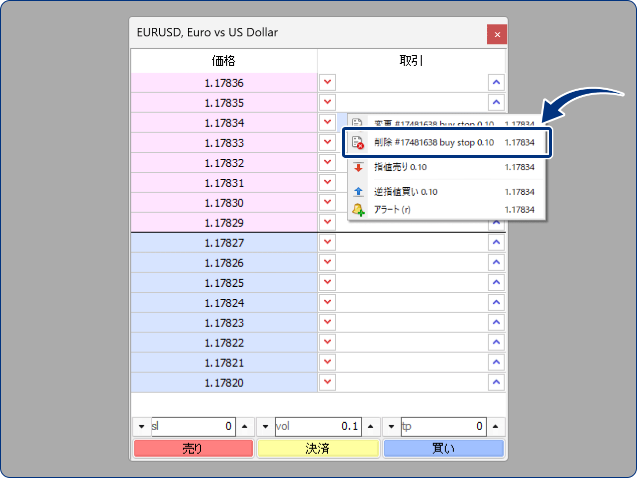Increase the sl value with up arrow

[244, 426]
